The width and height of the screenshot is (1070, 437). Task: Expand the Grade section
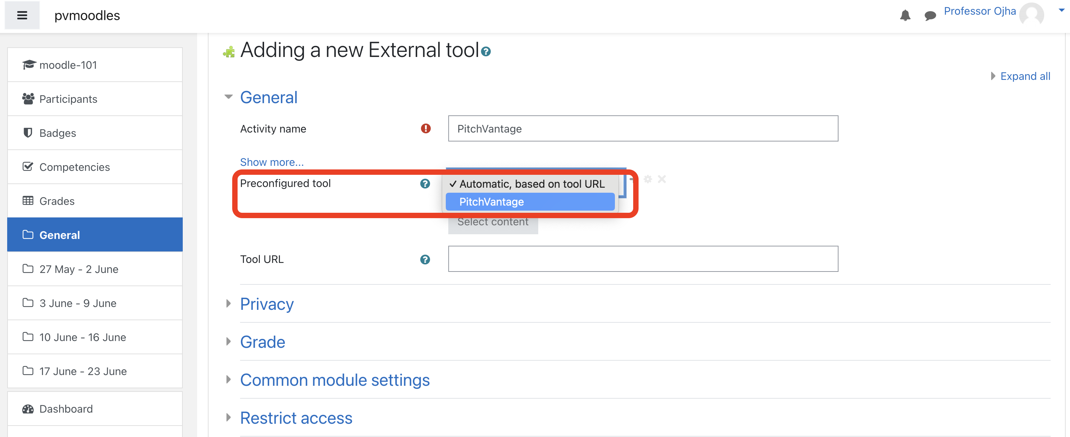(262, 342)
